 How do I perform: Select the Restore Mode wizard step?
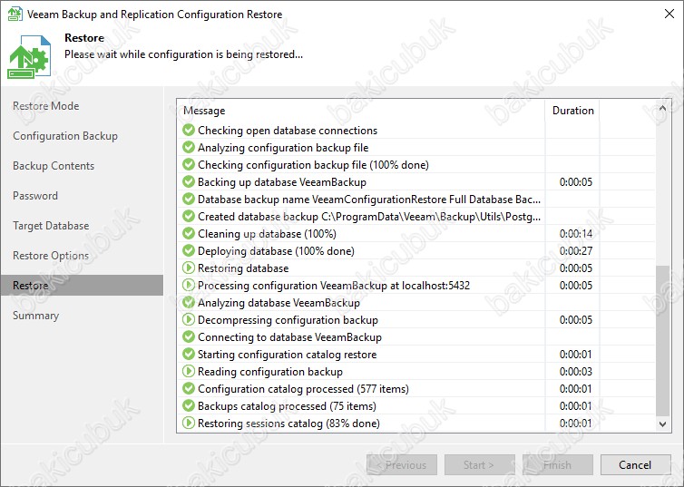(45, 106)
